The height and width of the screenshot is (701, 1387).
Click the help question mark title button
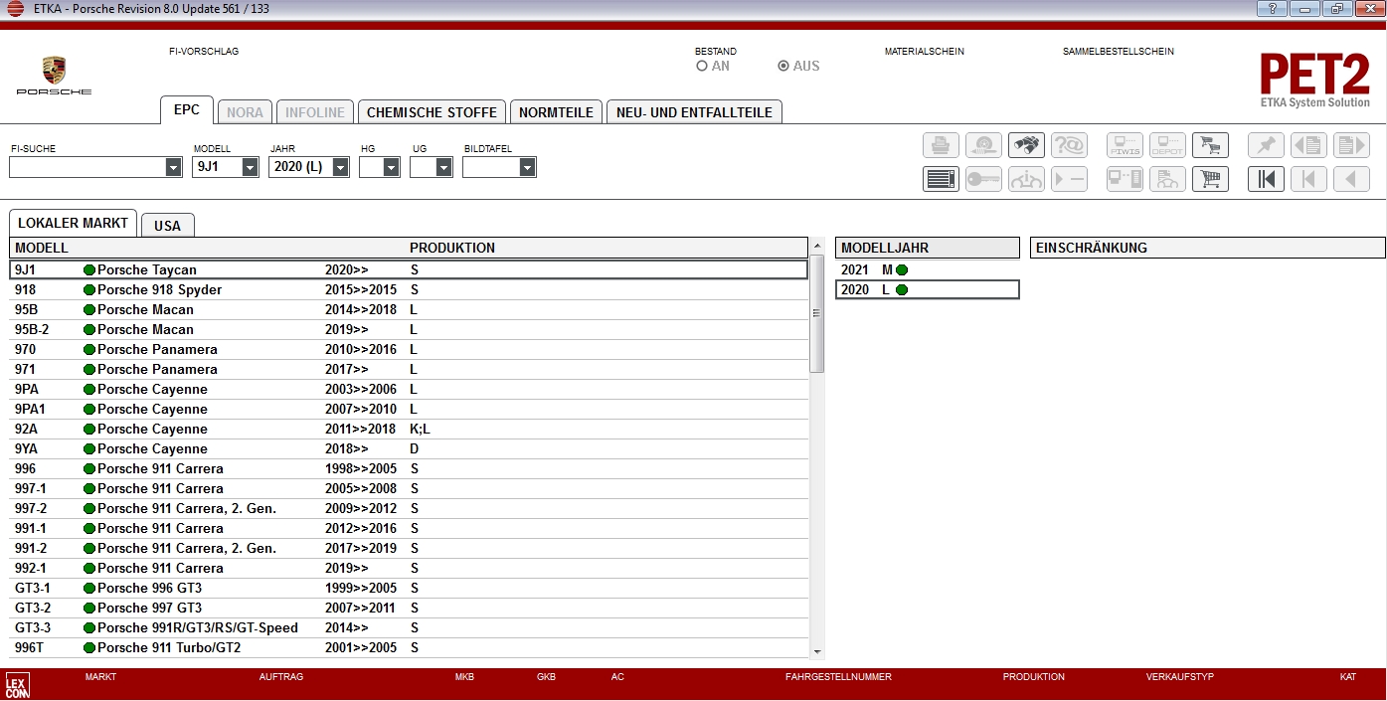(x=1272, y=9)
